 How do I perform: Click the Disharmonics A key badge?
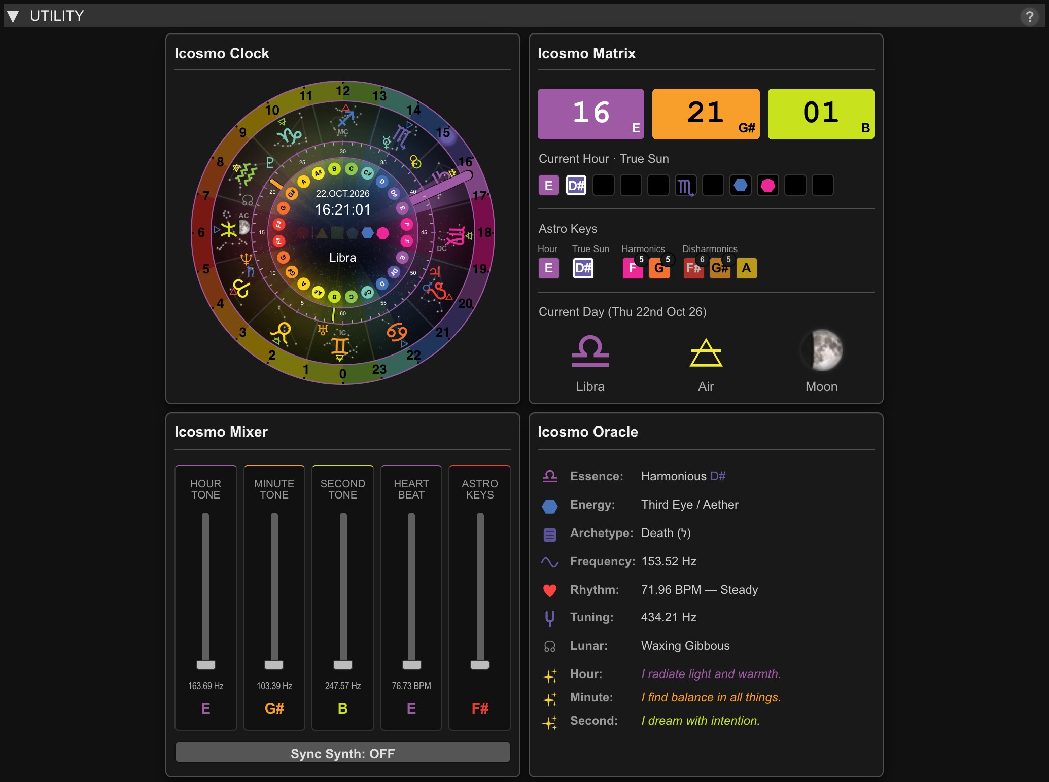coord(746,268)
